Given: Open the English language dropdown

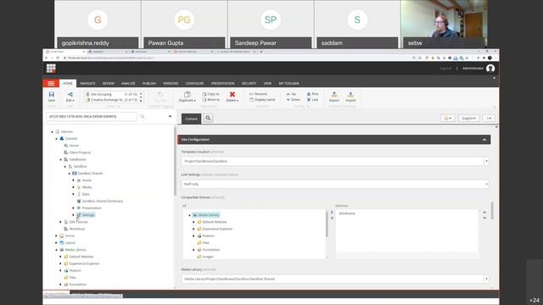Looking at the screenshot, I should [x=469, y=119].
